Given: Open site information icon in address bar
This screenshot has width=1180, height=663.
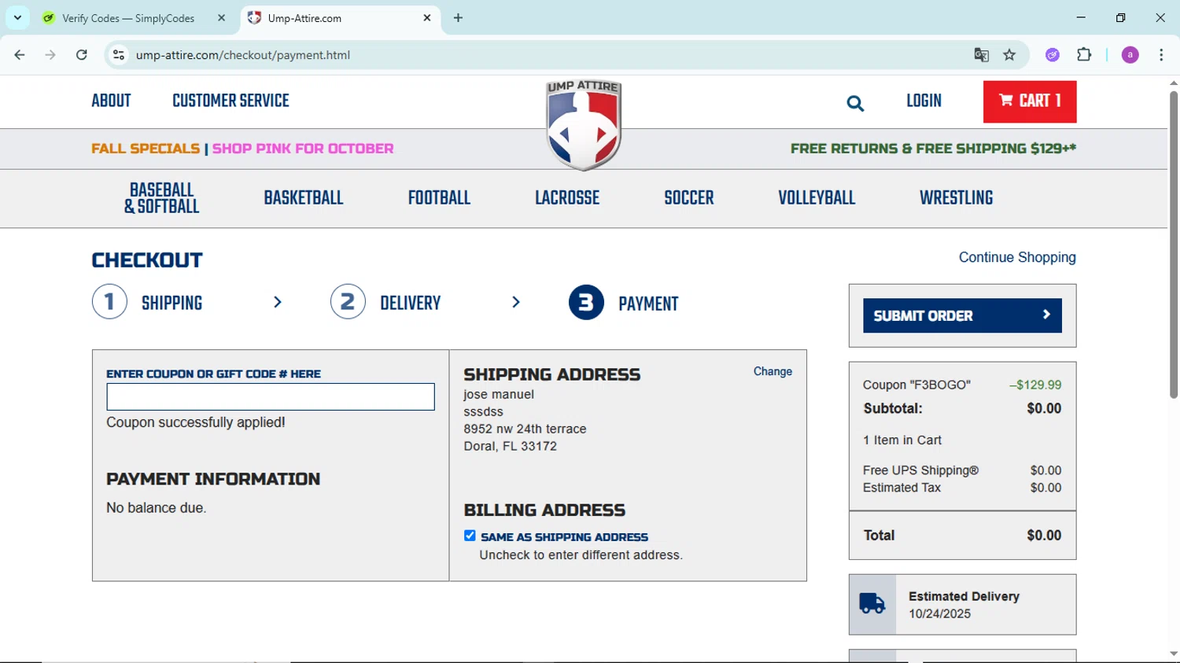Looking at the screenshot, I should 119,55.
